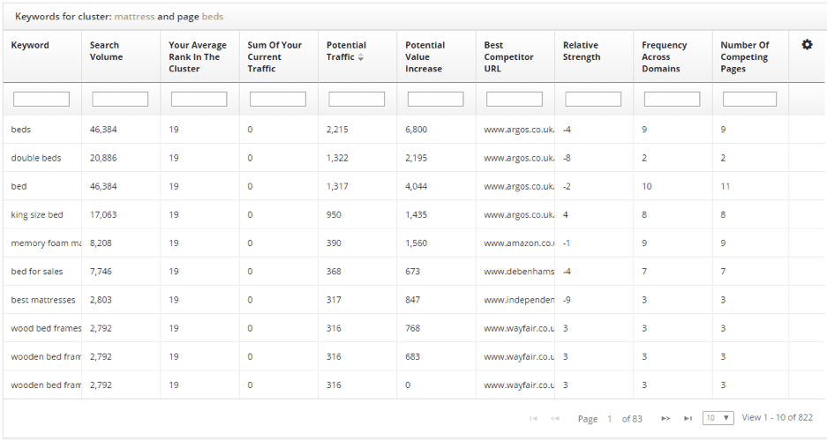This screenshot has height=440, width=827.
Task: Click the www.debenhams competitor URL cell
Action: point(519,272)
